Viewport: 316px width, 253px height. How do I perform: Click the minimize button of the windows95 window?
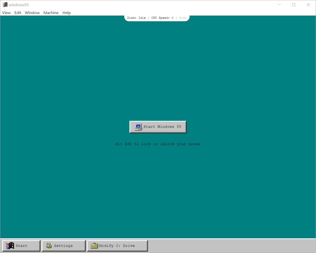pos(279,5)
